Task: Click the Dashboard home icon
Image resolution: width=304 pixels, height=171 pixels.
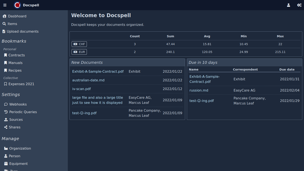Action: pos(4,16)
